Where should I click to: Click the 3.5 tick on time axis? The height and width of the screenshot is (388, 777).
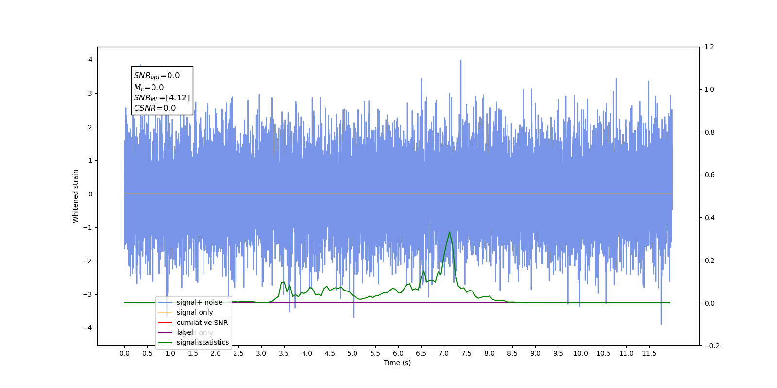(x=284, y=353)
